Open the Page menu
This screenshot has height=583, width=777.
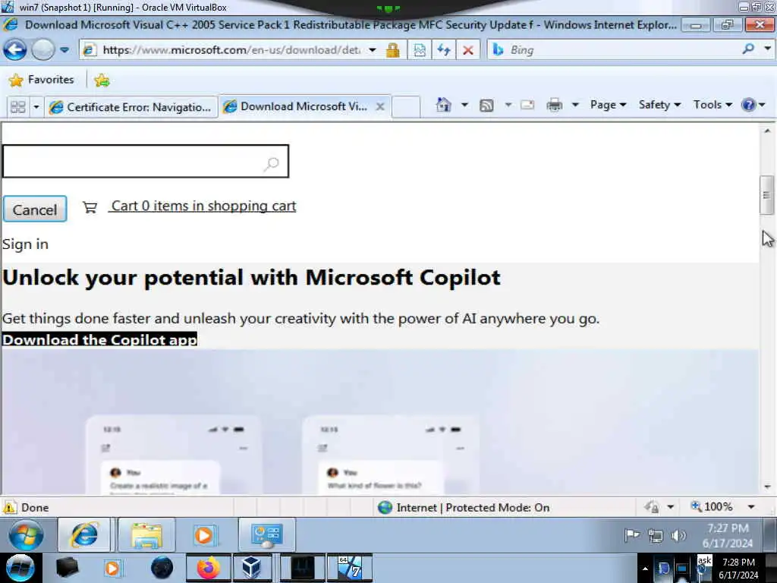pos(608,105)
